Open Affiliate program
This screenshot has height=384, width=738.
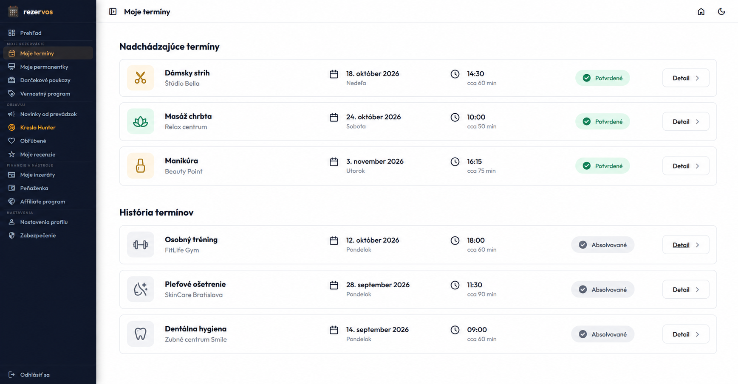(x=48, y=202)
